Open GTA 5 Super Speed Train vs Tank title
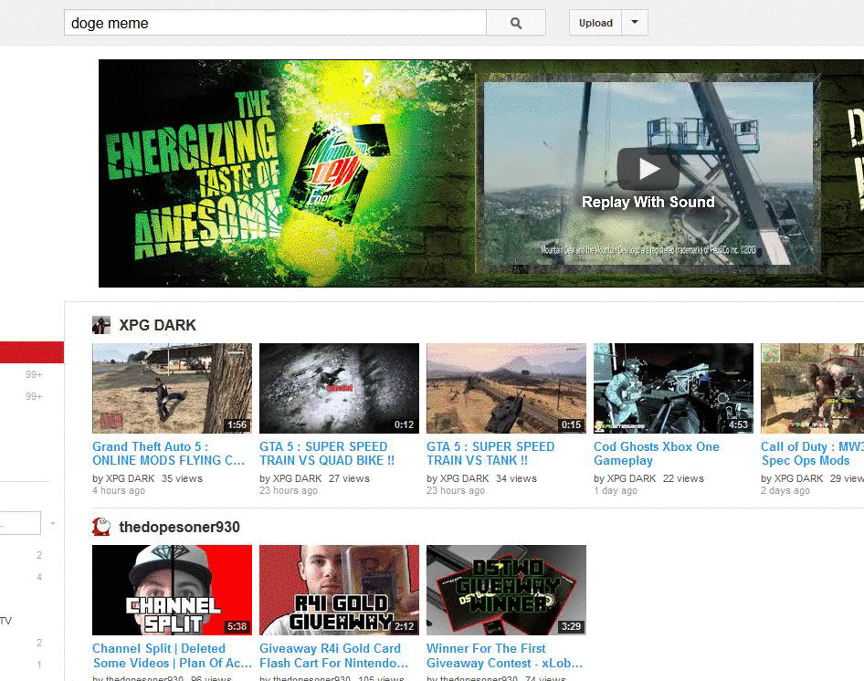864x681 pixels. (490, 453)
